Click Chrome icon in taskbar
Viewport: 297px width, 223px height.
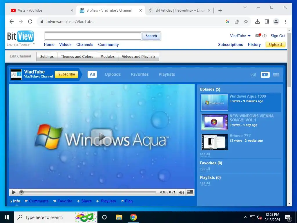point(133,217)
